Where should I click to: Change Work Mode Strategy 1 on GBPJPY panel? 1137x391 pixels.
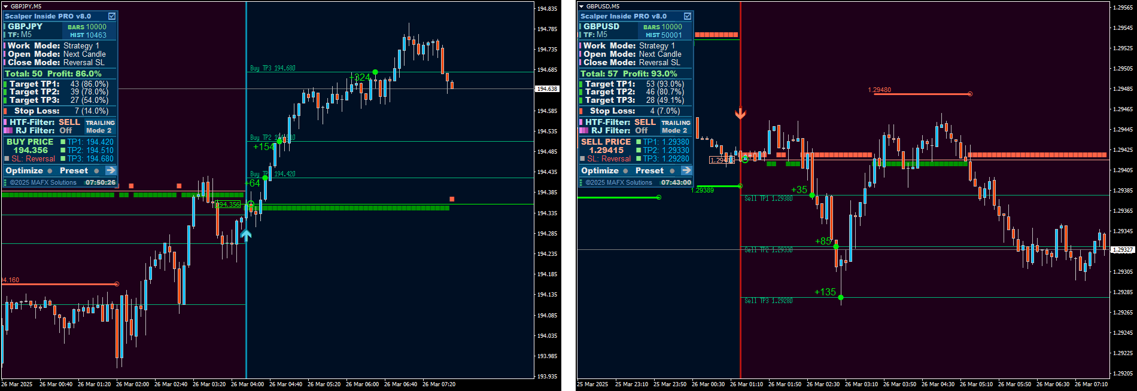coord(81,46)
